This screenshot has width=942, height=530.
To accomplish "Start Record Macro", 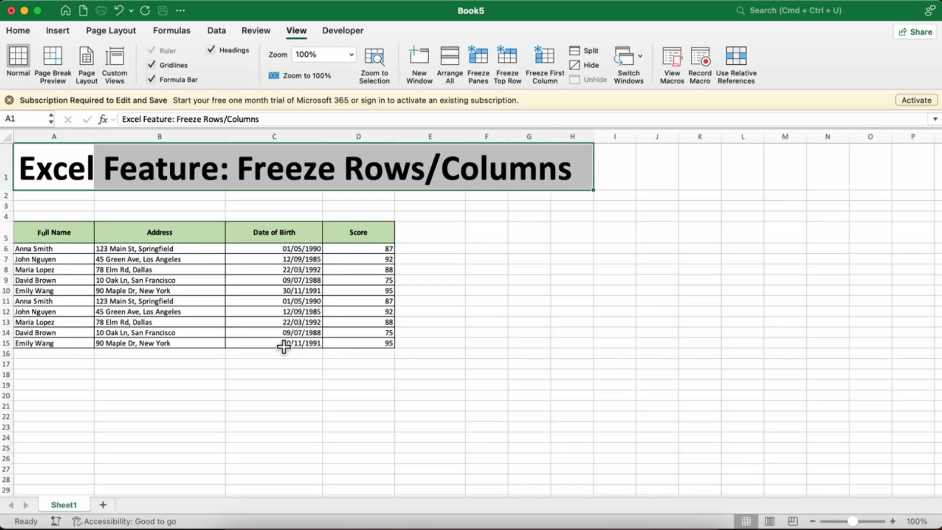I will click(x=700, y=65).
